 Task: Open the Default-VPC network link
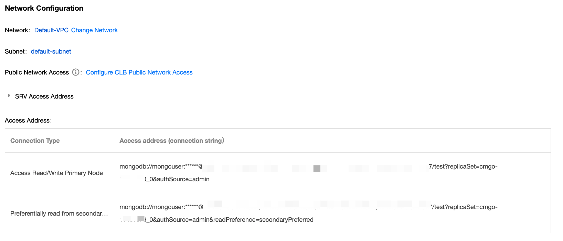pos(51,30)
